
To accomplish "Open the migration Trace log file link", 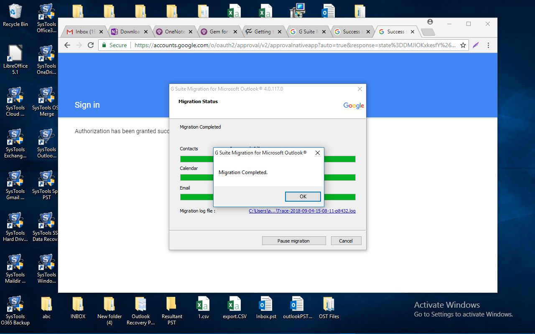I will point(302,211).
